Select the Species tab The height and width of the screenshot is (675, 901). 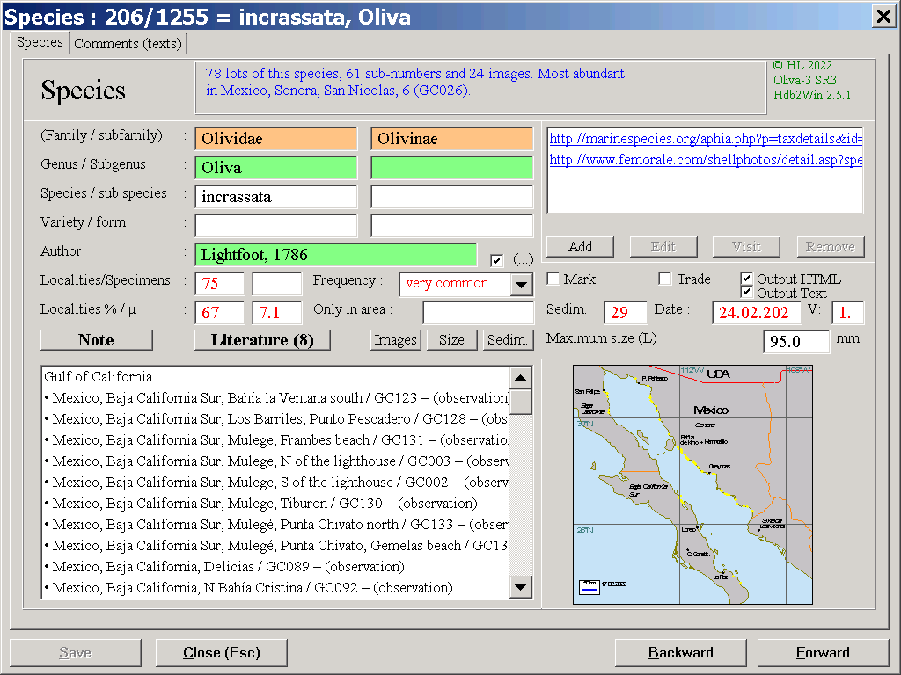[40, 42]
